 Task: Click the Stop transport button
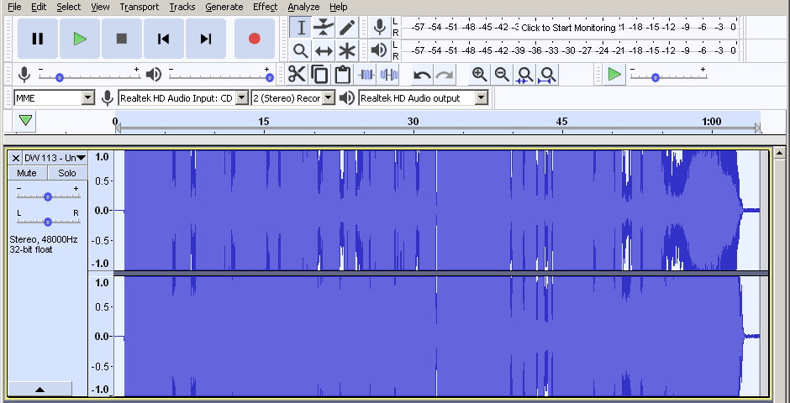tap(121, 39)
